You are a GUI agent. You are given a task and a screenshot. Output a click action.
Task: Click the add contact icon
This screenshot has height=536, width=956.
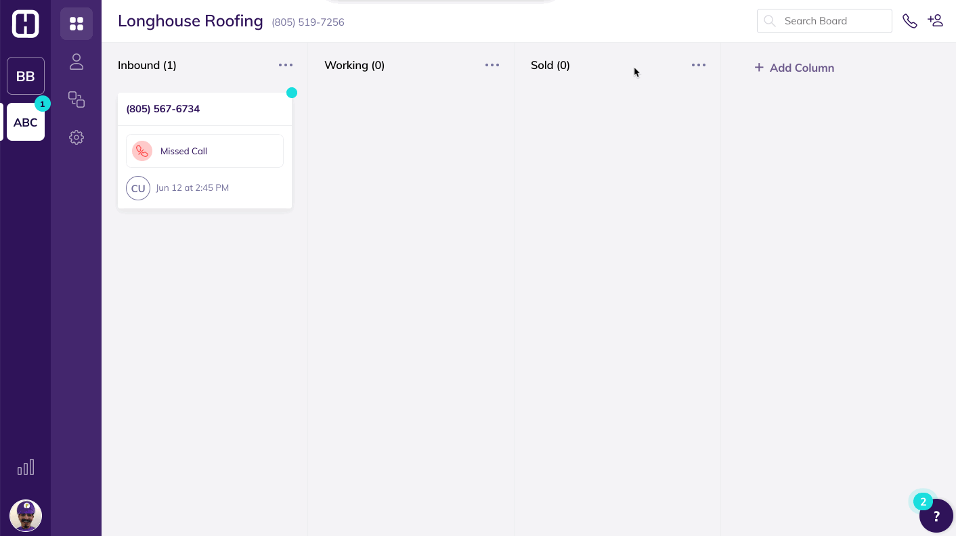coord(935,21)
